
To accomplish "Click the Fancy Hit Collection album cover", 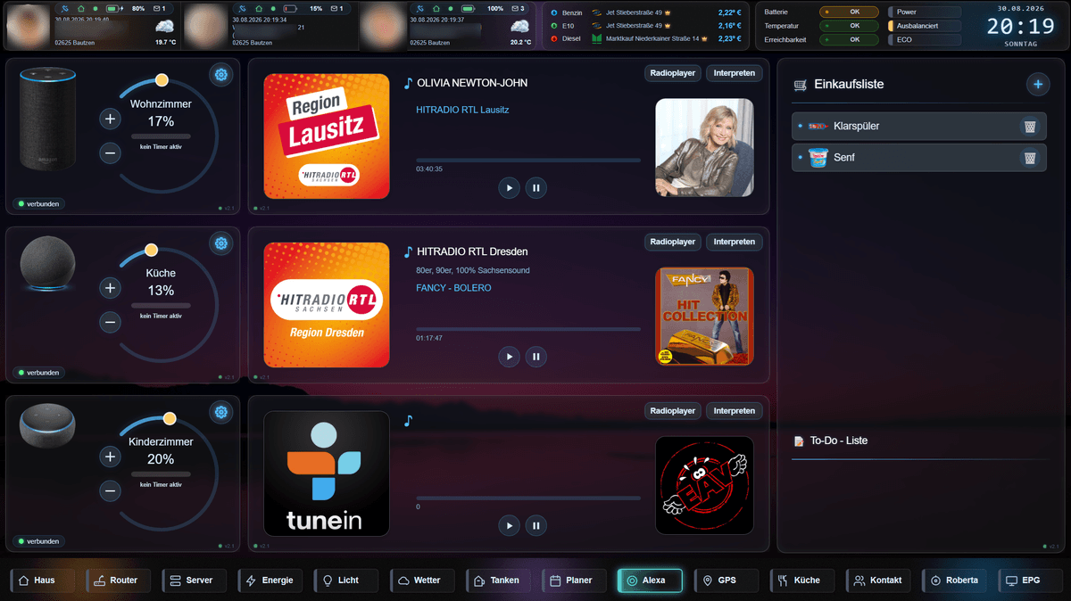I will point(704,317).
